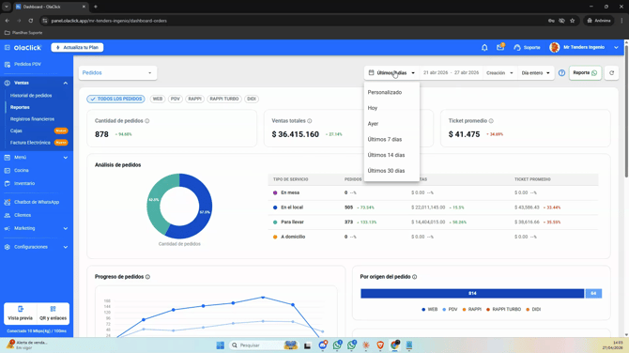Toggle PDV series in origin legend
The width and height of the screenshot is (629, 353).
(450, 309)
